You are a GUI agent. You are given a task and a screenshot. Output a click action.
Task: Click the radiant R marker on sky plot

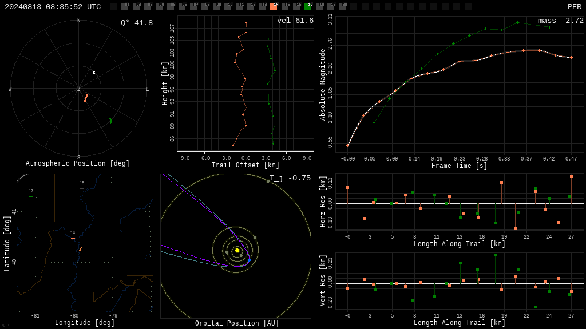pos(94,73)
